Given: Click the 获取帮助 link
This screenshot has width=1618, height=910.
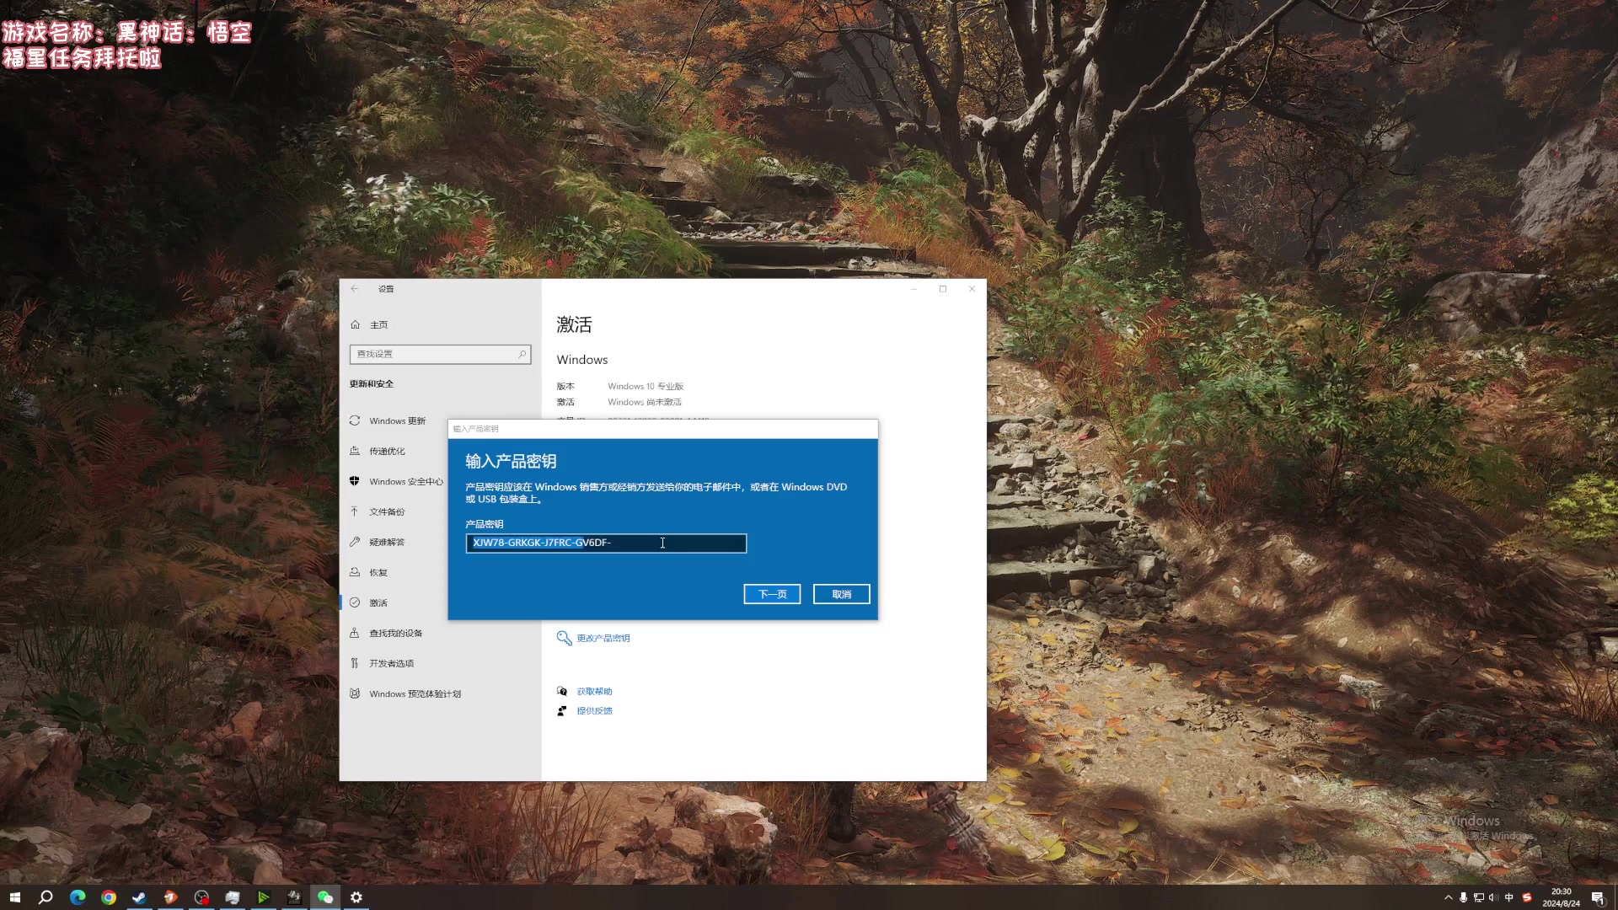Looking at the screenshot, I should coord(594,691).
